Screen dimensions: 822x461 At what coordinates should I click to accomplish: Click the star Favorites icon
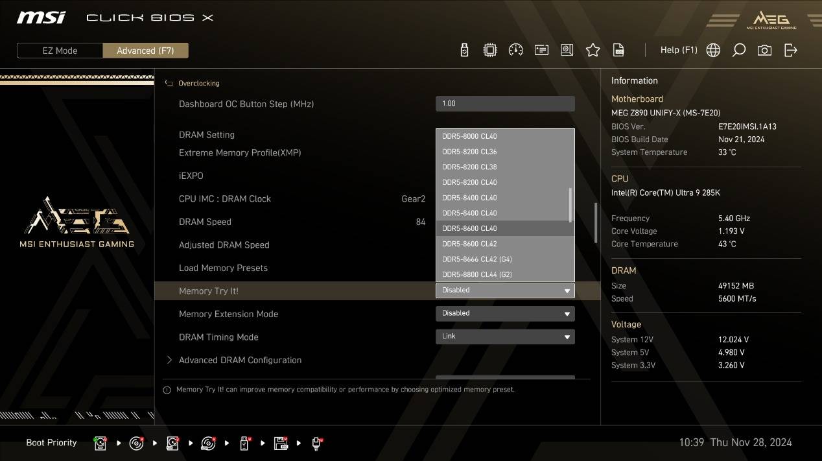click(593, 51)
